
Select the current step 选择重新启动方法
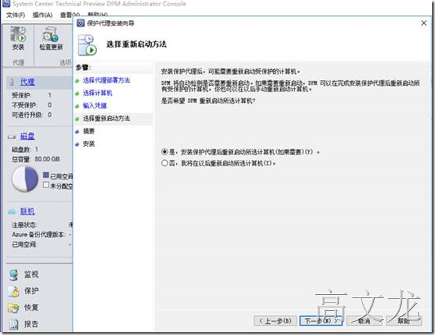[x=107, y=118]
